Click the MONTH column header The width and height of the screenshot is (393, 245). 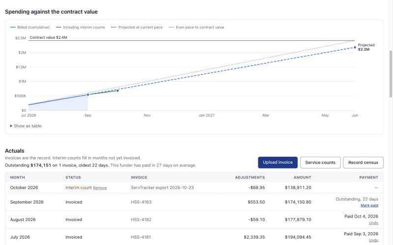[18, 177]
